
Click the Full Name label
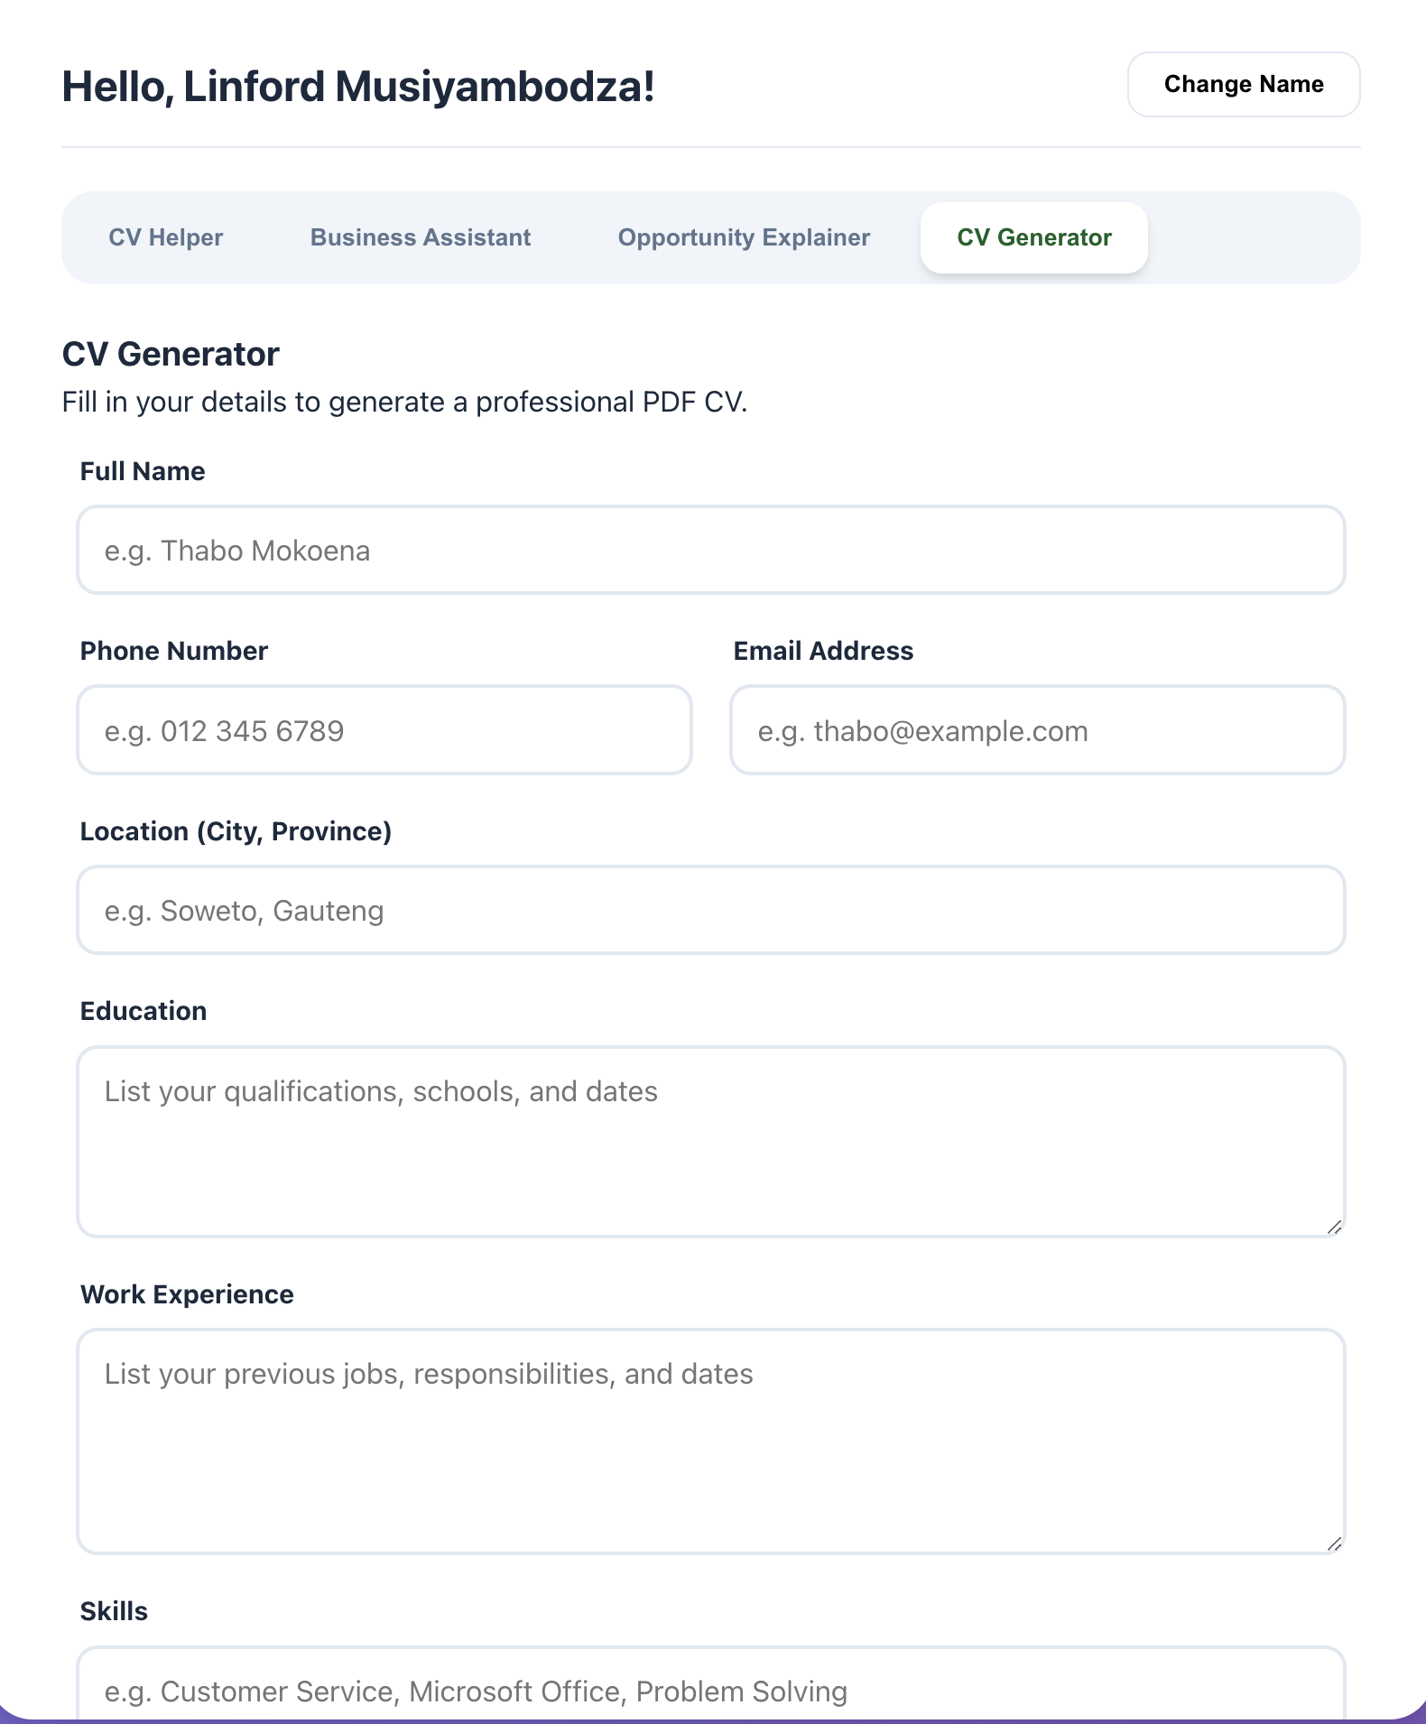(x=143, y=471)
